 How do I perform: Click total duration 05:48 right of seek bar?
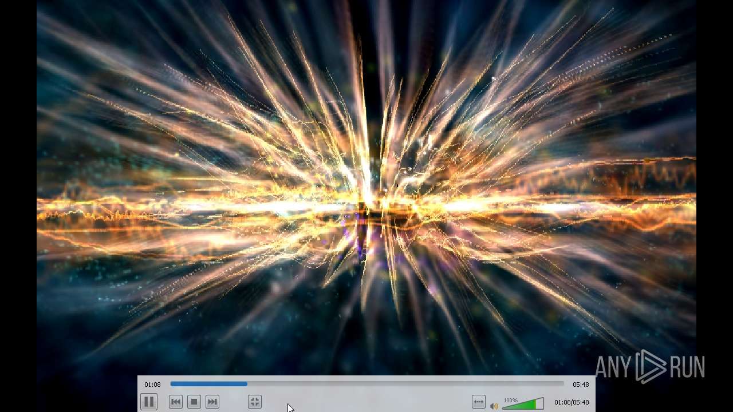[x=581, y=385]
